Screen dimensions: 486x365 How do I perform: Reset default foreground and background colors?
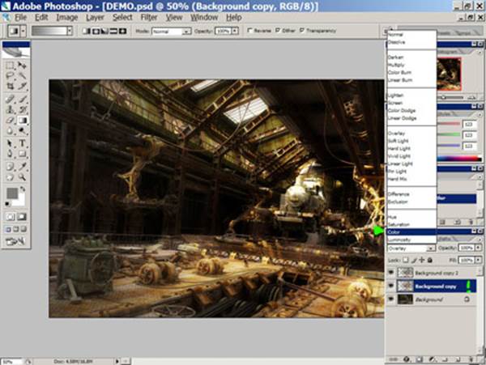tap(7, 204)
